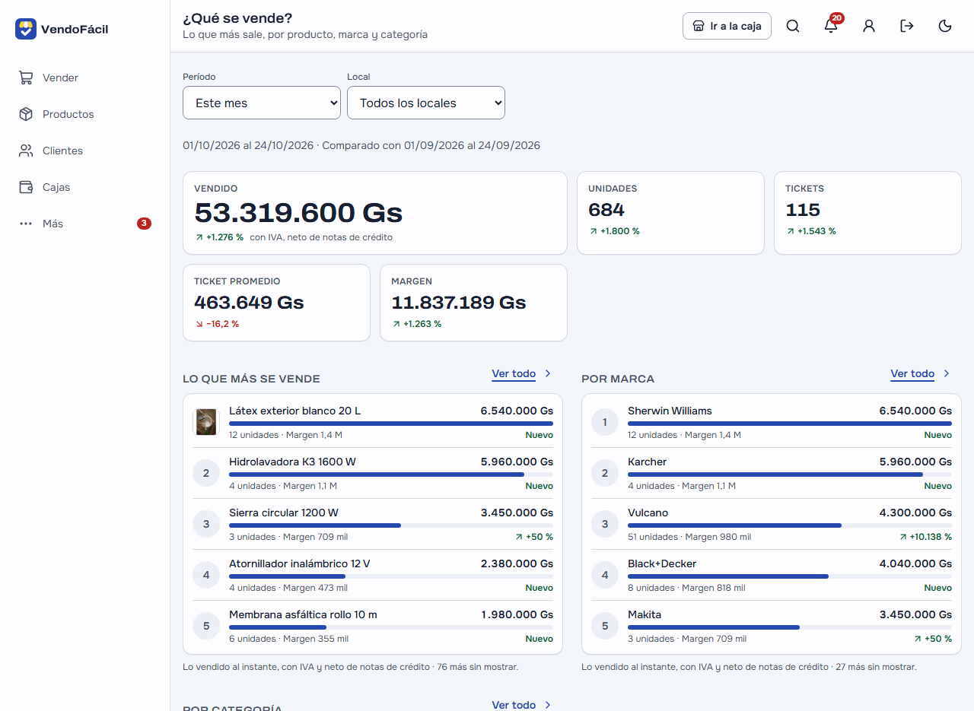Click the Tickets 115 card
The height and width of the screenshot is (711, 974).
[867, 213]
